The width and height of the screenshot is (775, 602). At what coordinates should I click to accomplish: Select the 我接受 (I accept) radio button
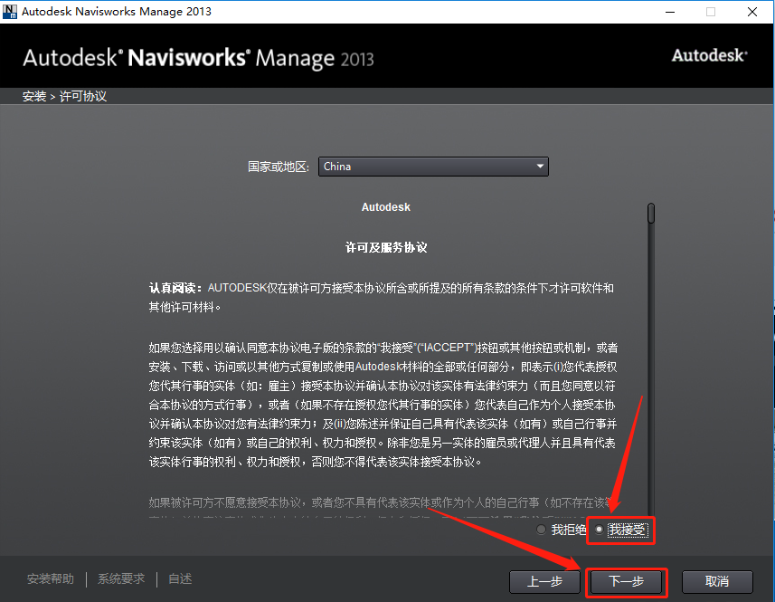[x=599, y=530]
